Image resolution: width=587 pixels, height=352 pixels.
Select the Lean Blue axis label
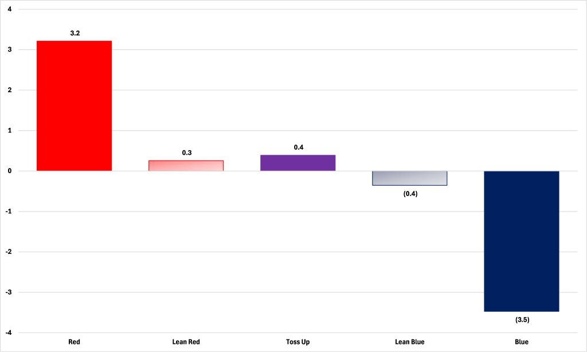[410, 342]
